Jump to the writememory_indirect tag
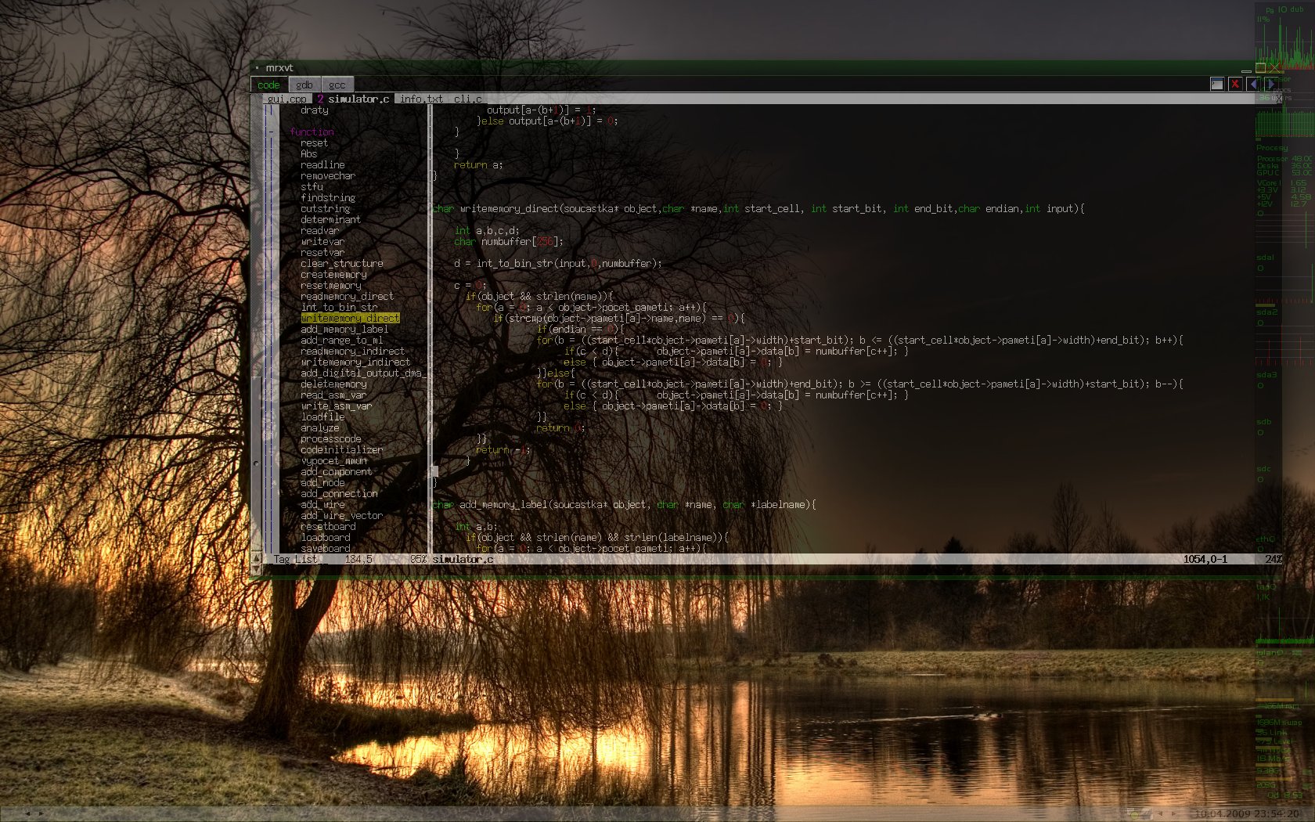This screenshot has height=822, width=1315. [355, 362]
